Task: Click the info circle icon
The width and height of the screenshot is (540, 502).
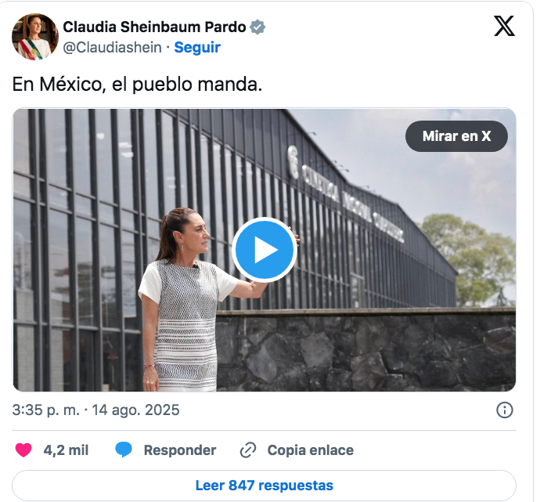Action: click(x=505, y=410)
